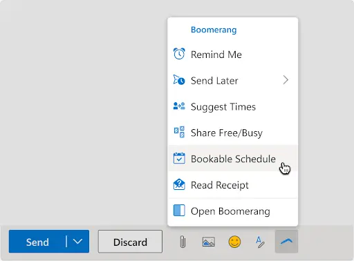Insert a picture using the image icon
Screen dimensions: 354x261
(x=209, y=242)
